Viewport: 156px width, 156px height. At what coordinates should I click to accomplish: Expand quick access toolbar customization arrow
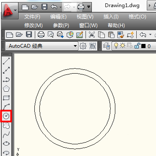point(88,7)
